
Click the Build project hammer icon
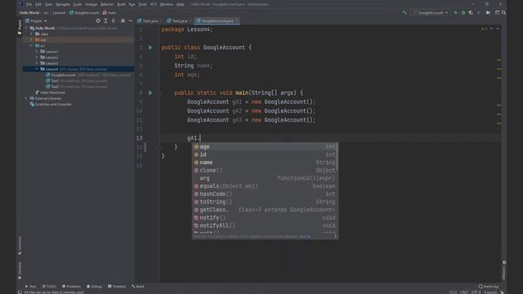click(405, 13)
